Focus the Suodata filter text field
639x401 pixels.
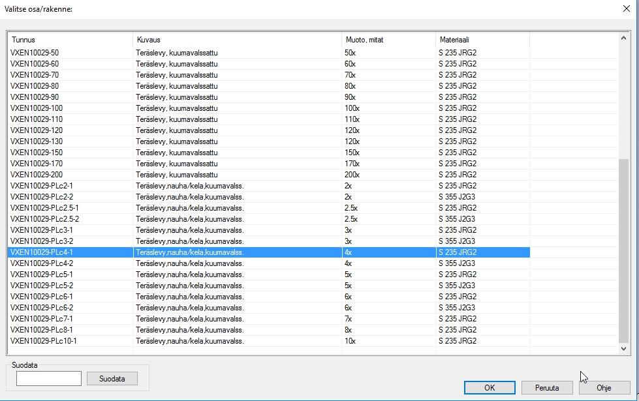pos(49,378)
